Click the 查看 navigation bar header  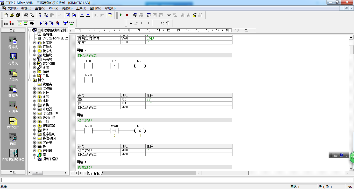13,30
